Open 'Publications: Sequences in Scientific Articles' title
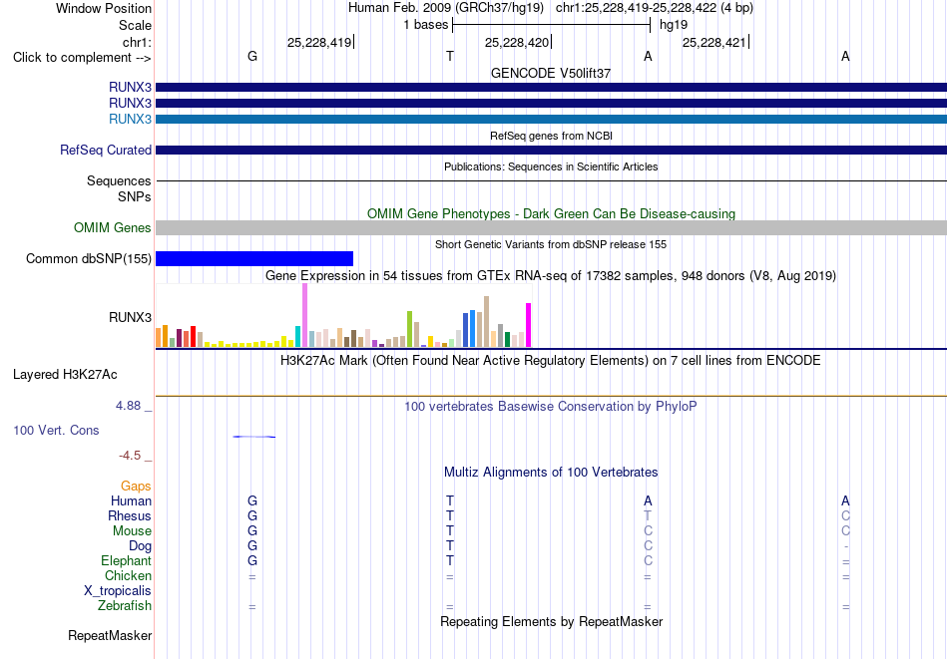The image size is (948, 659). click(x=551, y=166)
